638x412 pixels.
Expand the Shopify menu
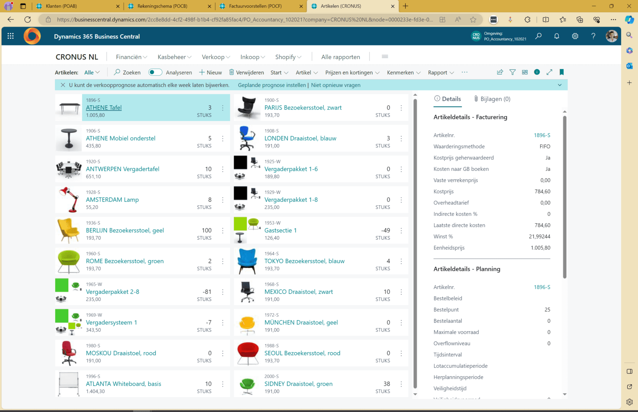point(288,57)
